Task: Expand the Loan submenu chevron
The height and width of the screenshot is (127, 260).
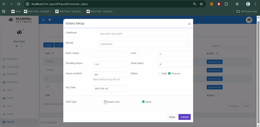Action: coord(36,106)
